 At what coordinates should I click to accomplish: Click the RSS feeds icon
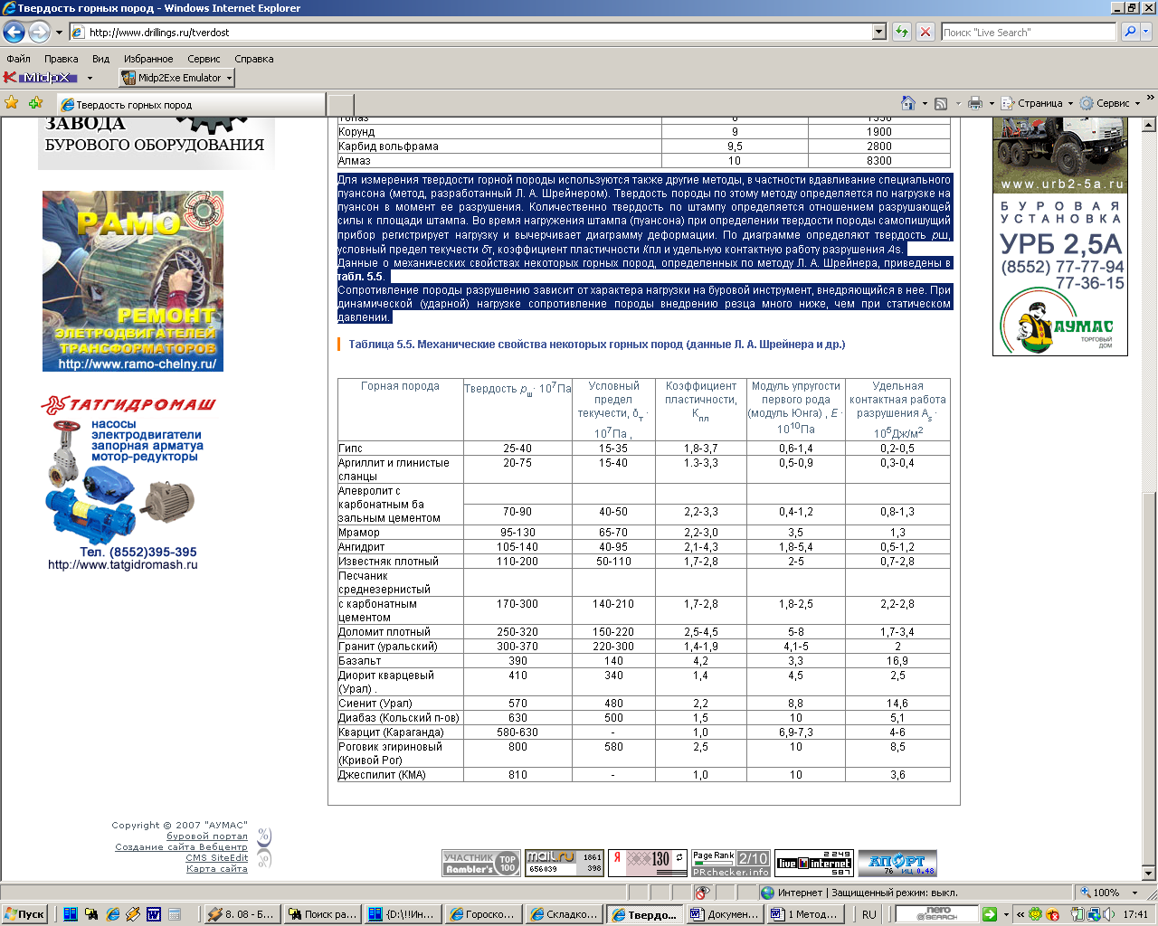[x=941, y=103]
